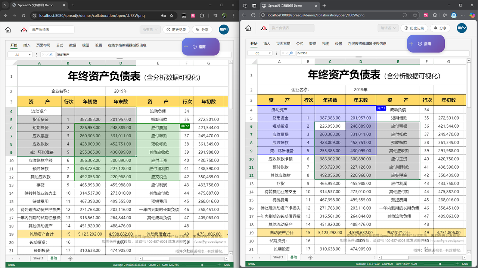Click 分享 share button in left window

coord(202,30)
